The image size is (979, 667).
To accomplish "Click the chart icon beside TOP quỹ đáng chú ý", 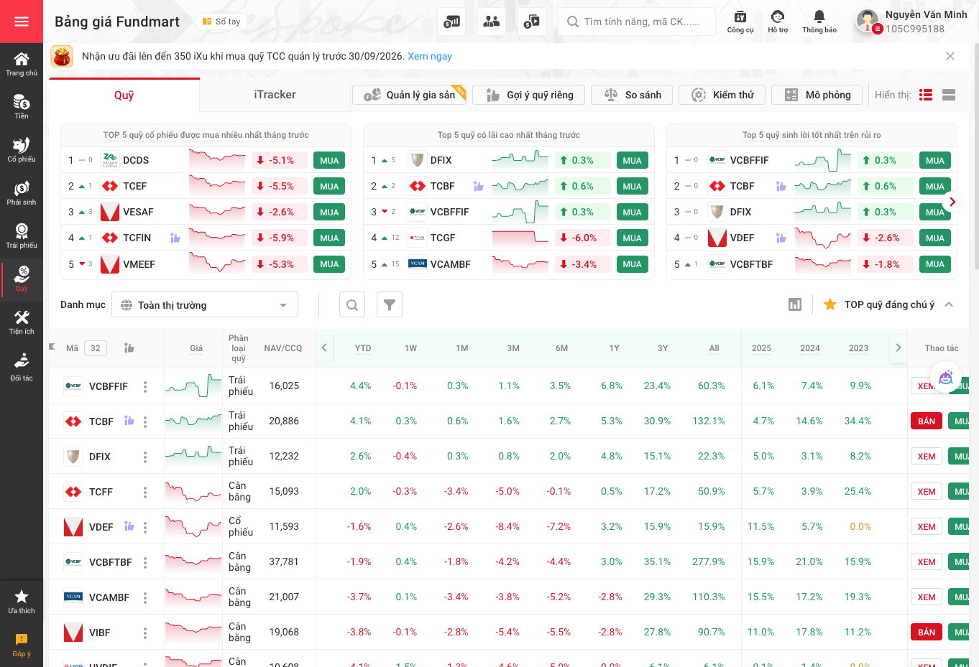I will click(x=795, y=305).
